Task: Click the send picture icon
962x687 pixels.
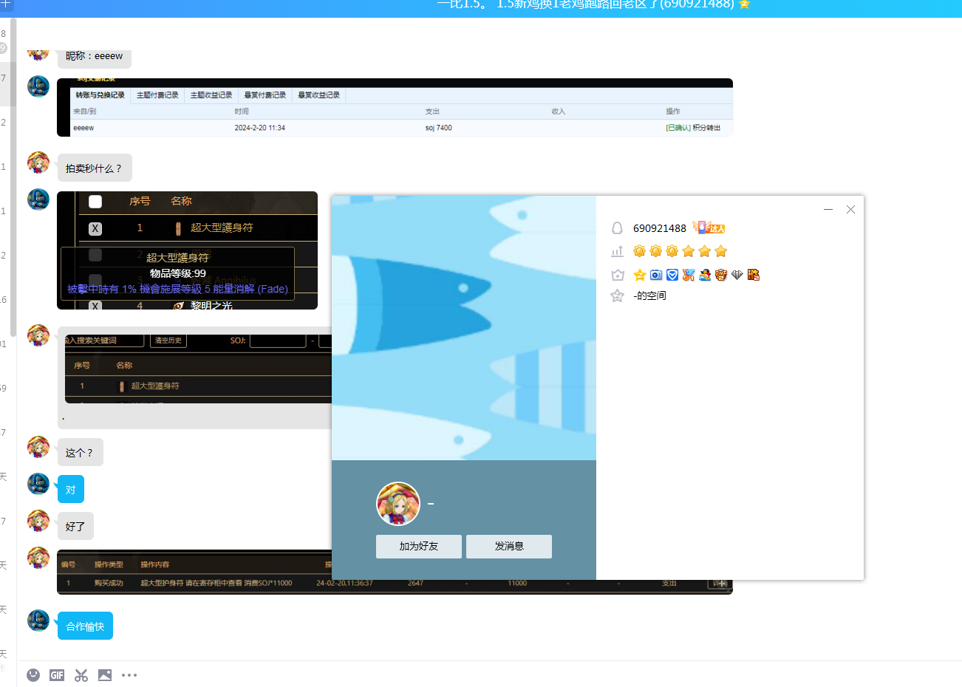Action: [x=105, y=675]
